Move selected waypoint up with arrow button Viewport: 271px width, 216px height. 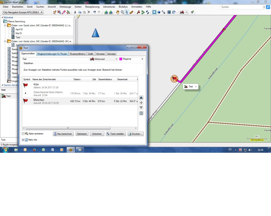(141, 98)
